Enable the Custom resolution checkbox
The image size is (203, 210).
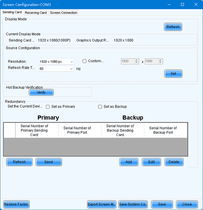pos(84,61)
